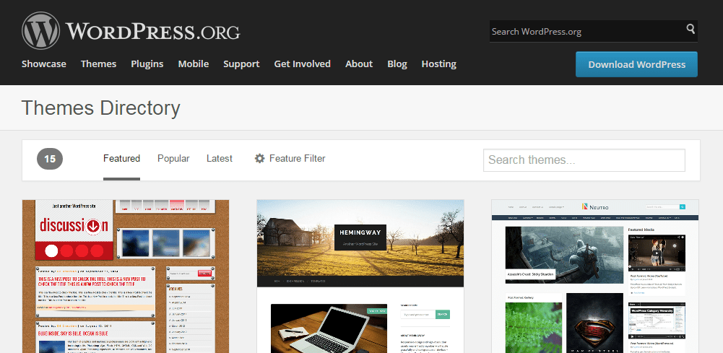Click the Download WordPress button
723x353 pixels.
(x=636, y=64)
